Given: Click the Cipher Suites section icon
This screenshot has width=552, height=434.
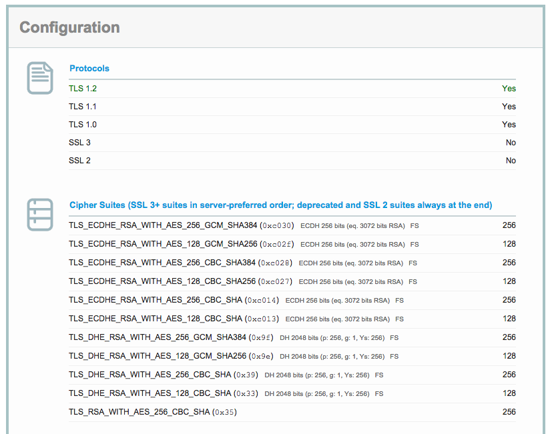Looking at the screenshot, I should pyautogui.click(x=40, y=215).
